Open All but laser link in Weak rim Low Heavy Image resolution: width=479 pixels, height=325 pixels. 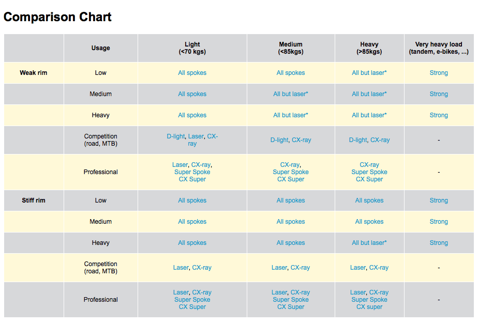pos(369,73)
